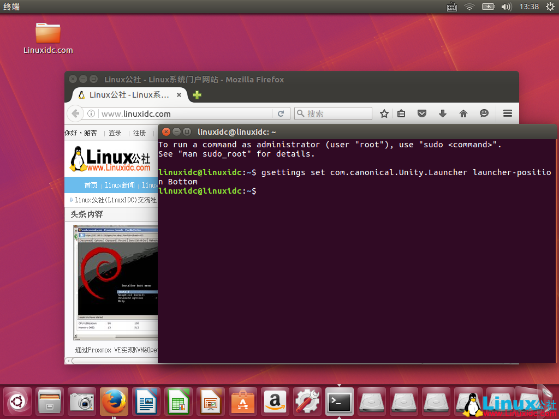The height and width of the screenshot is (419, 559).
Task: Click the 搜索 search field in Firefox
Action: pyautogui.click(x=334, y=113)
